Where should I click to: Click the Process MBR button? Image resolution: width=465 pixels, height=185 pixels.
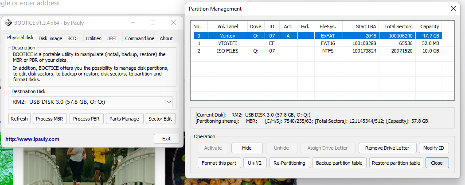[x=50, y=119]
